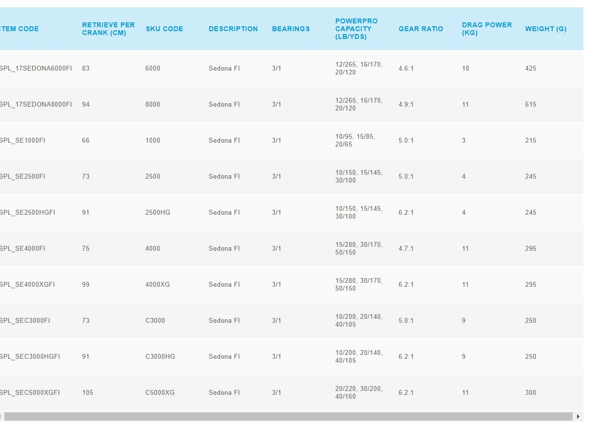Click the DESCRIPTION column header
The width and height of the screenshot is (599, 425).
(233, 29)
